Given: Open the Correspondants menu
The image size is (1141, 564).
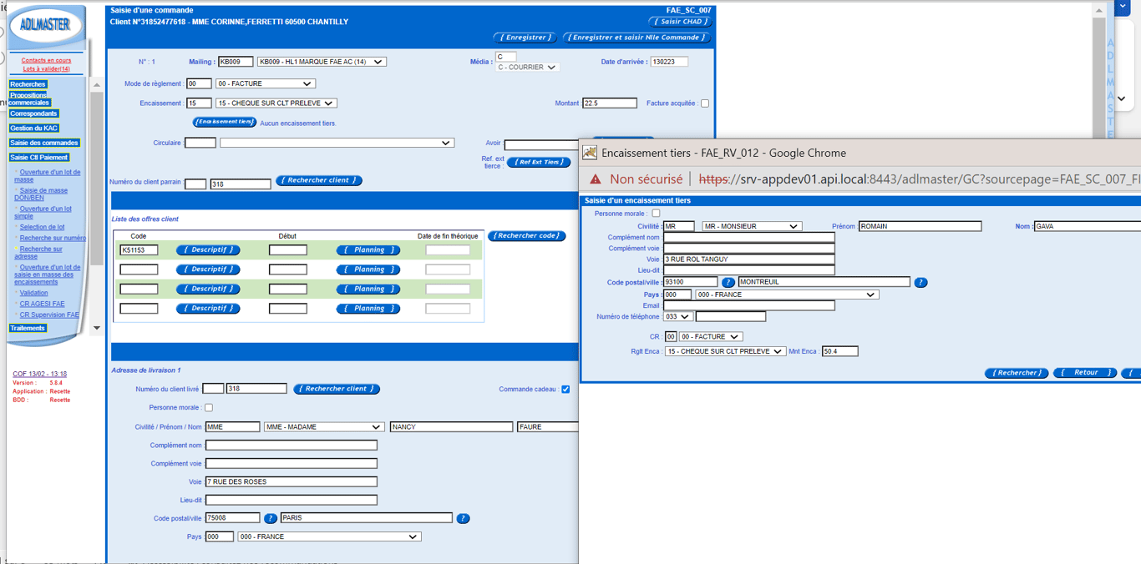Looking at the screenshot, I should pos(33,113).
